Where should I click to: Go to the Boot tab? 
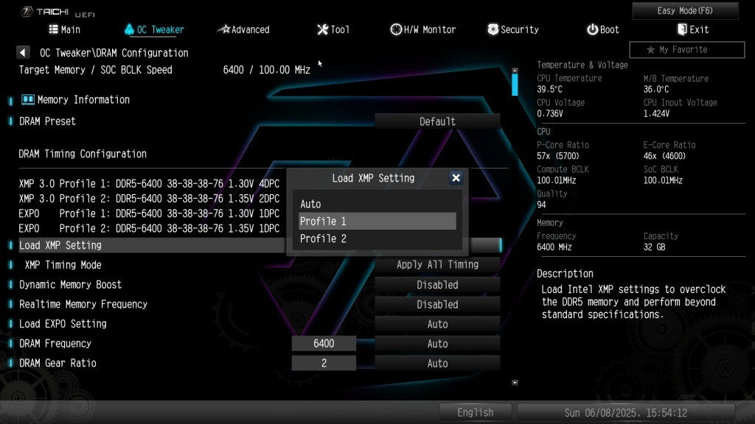[x=602, y=29]
